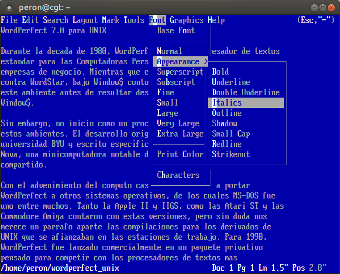Click the terminal title peron@cgt: ~
The width and height of the screenshot is (340, 274).
tap(45, 8)
